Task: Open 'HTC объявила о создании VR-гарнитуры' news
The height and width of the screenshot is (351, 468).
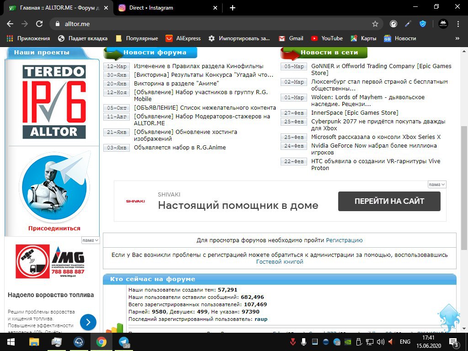Action: click(x=376, y=165)
